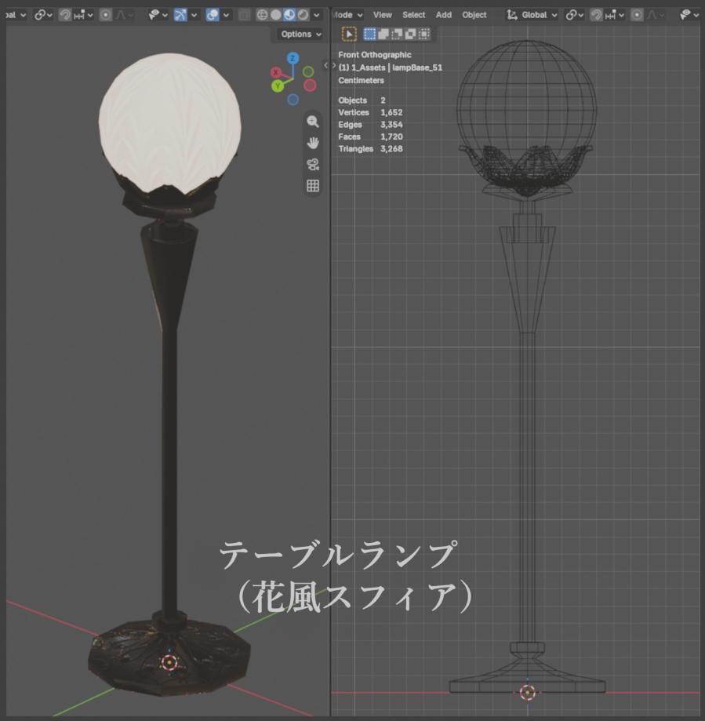
Task: Open pivot point dropdown in right viewport
Action: coord(575,15)
